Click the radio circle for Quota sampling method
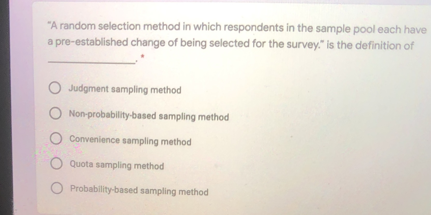 pyautogui.click(x=57, y=164)
